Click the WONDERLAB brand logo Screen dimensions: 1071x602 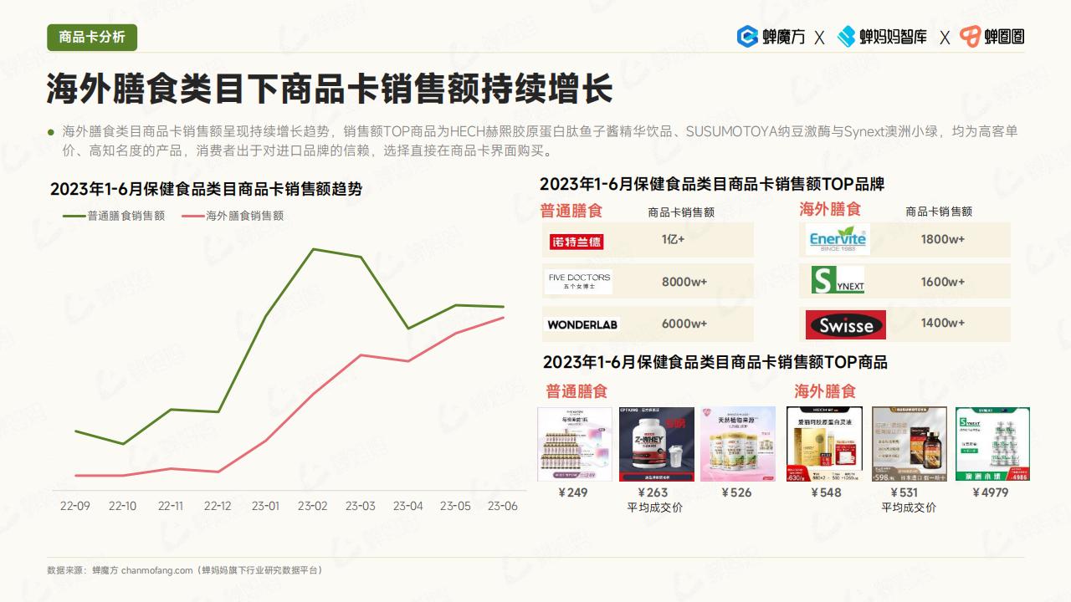582,324
